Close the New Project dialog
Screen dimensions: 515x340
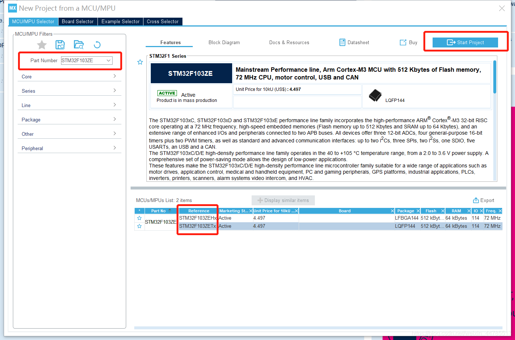[x=501, y=8]
